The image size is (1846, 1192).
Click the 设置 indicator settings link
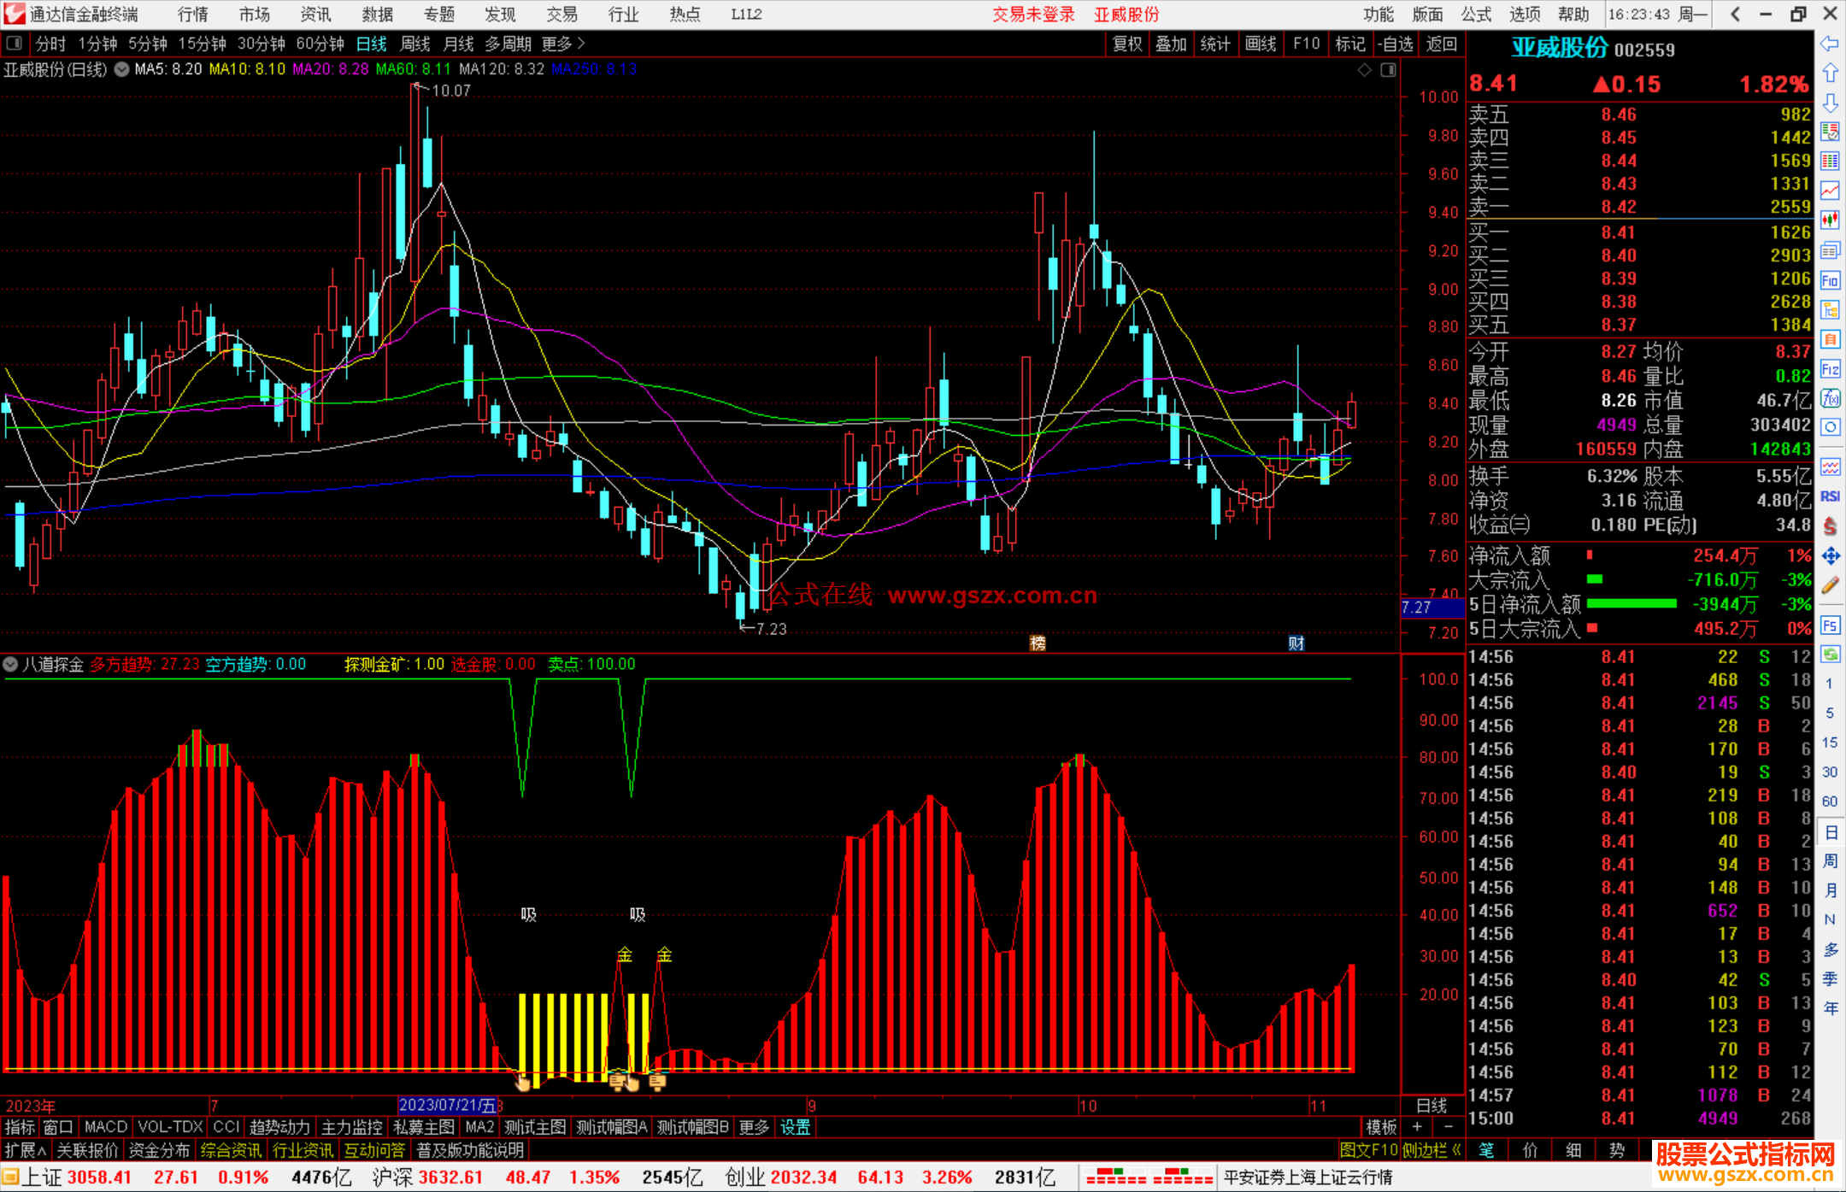[795, 1127]
